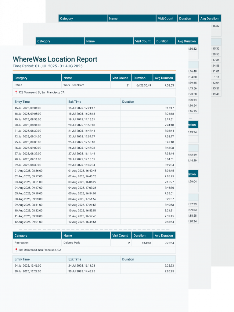Image resolution: width=234 pixels, height=312 pixels.
Task: Click Visit Count header on the middle page
Action: 143,41
